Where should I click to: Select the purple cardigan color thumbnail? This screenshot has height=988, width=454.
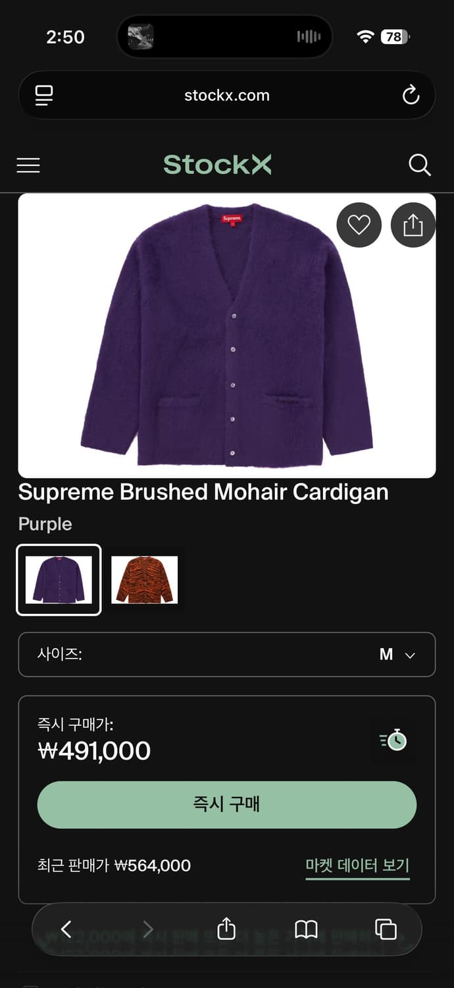59,580
